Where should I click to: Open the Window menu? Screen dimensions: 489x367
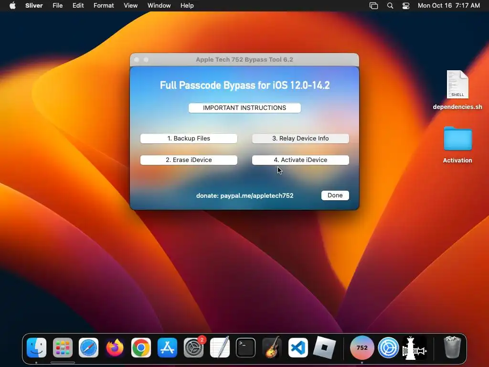click(159, 6)
